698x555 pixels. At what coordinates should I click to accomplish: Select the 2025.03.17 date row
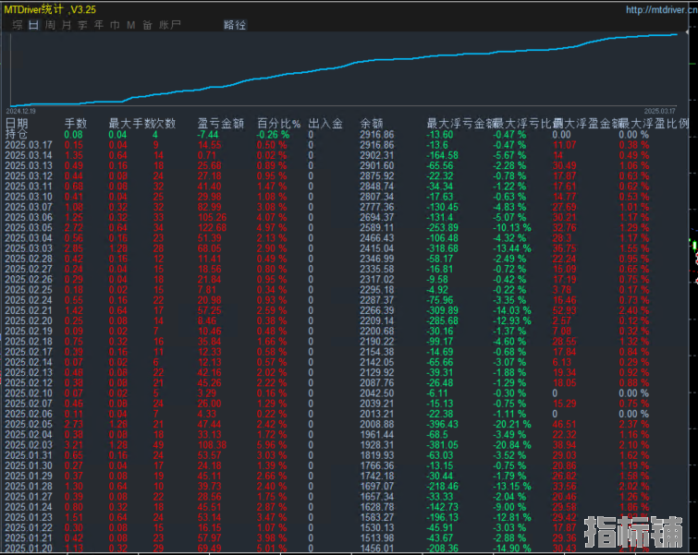pyautogui.click(x=29, y=145)
